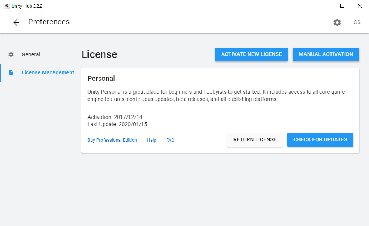
Task: Open settings via the top-right gear icon
Action: [x=337, y=22]
